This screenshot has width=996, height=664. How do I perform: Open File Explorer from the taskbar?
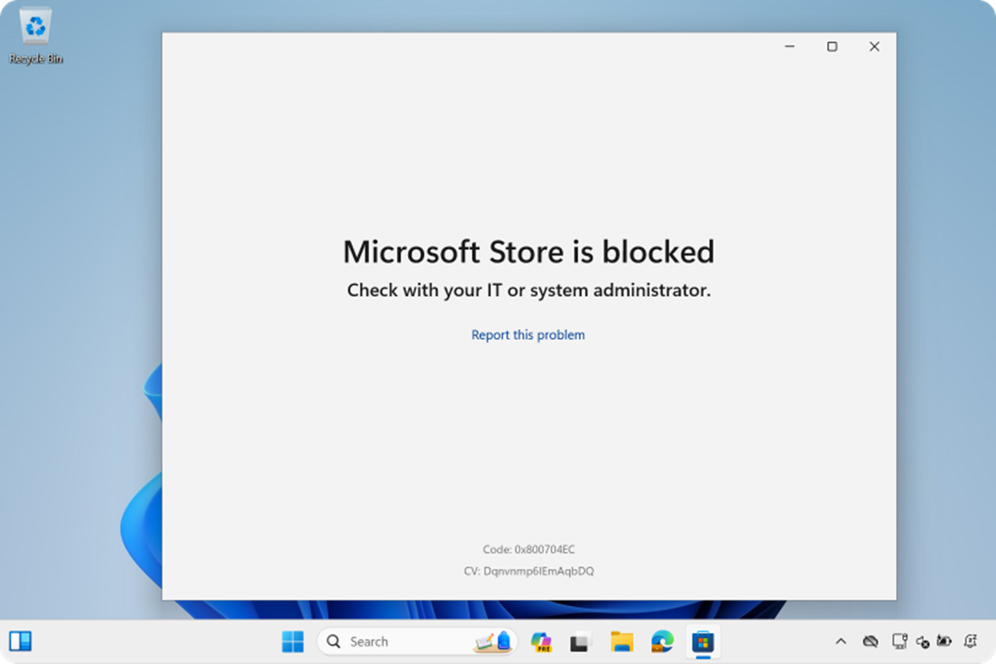(x=621, y=642)
